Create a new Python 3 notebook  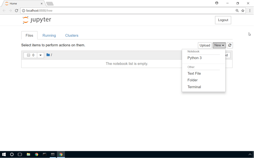coord(195,58)
